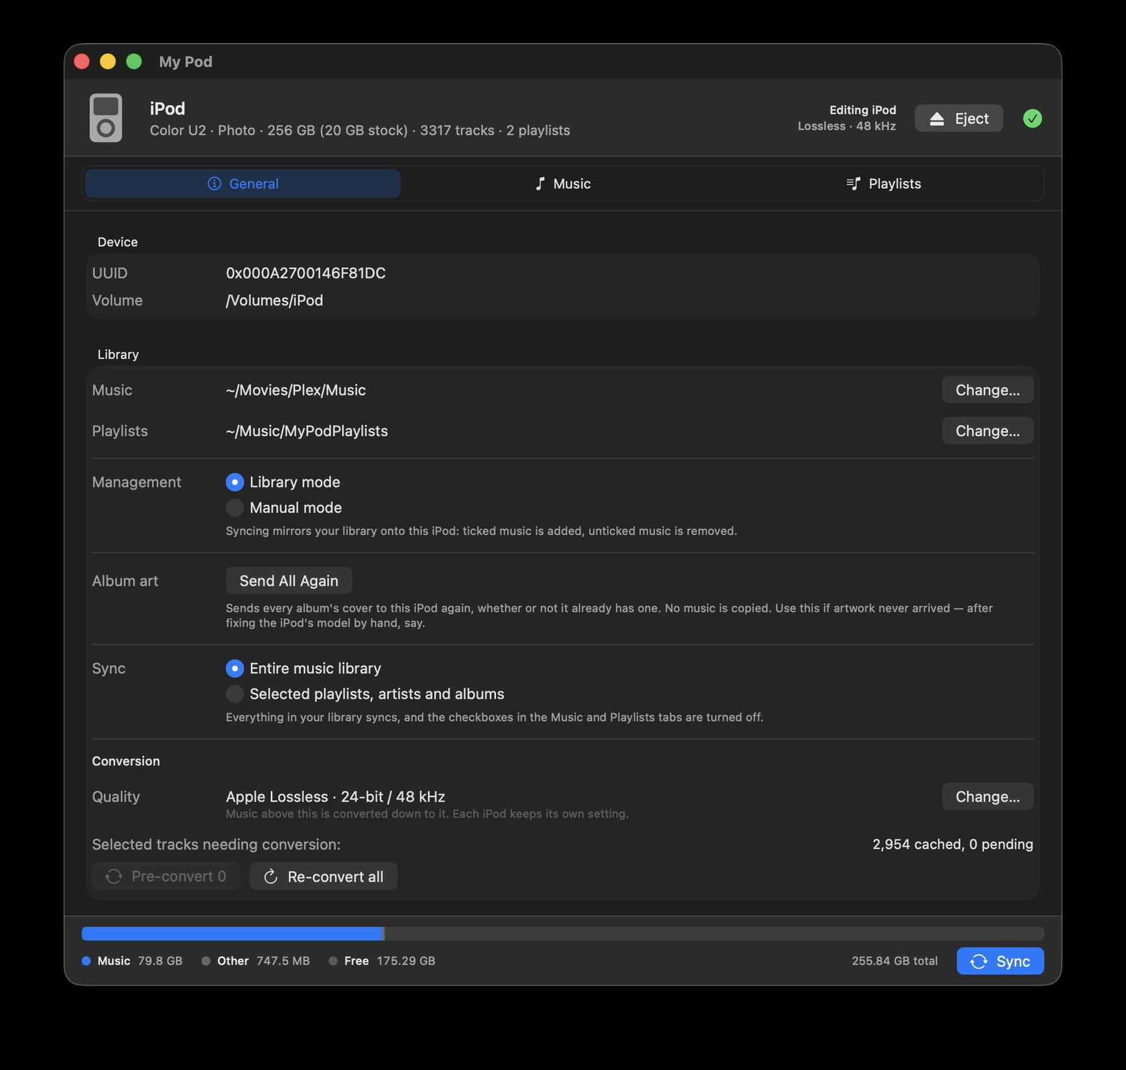The image size is (1126, 1070).
Task: Click the Free 175.29 GB legend entry
Action: click(382, 960)
